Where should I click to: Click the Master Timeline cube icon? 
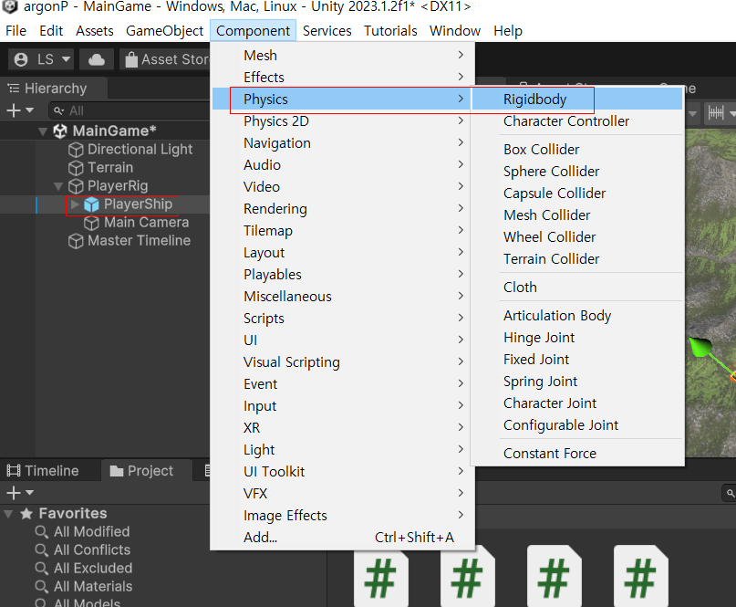[76, 242]
